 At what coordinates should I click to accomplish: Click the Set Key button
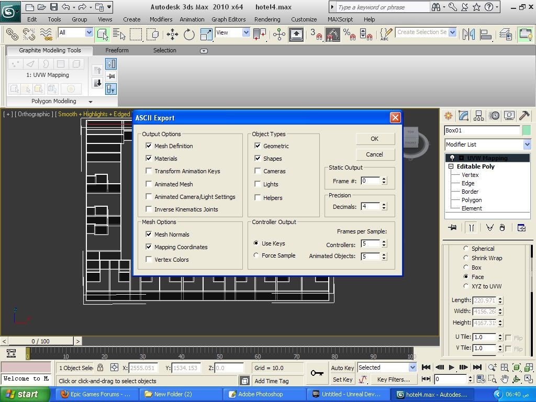coord(342,379)
